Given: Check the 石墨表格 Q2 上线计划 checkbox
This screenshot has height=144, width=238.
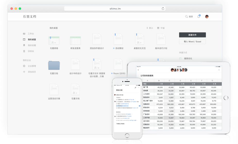Looking at the screenshot, I should (117, 100).
